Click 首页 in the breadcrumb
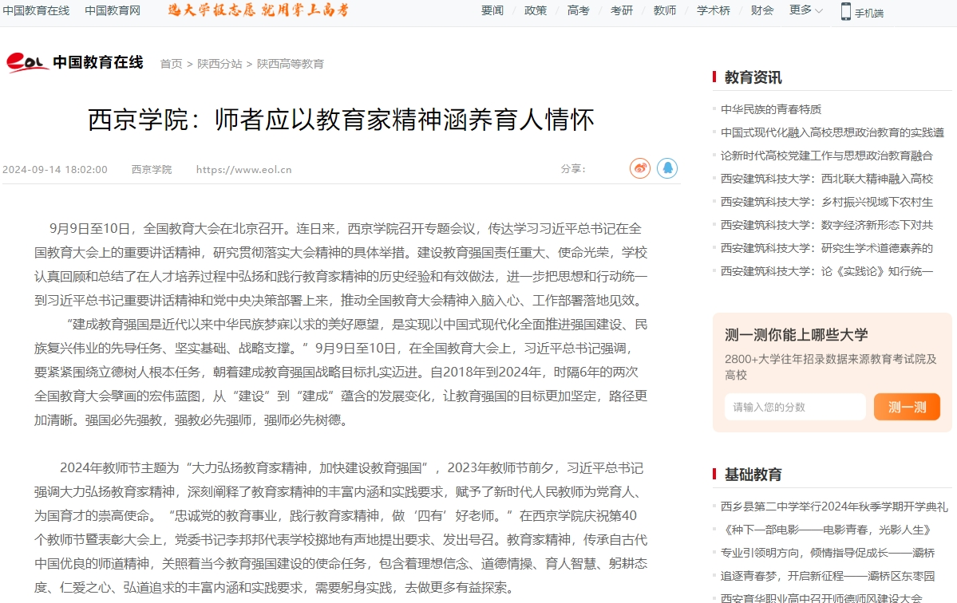The height and width of the screenshot is (603, 957). [171, 64]
